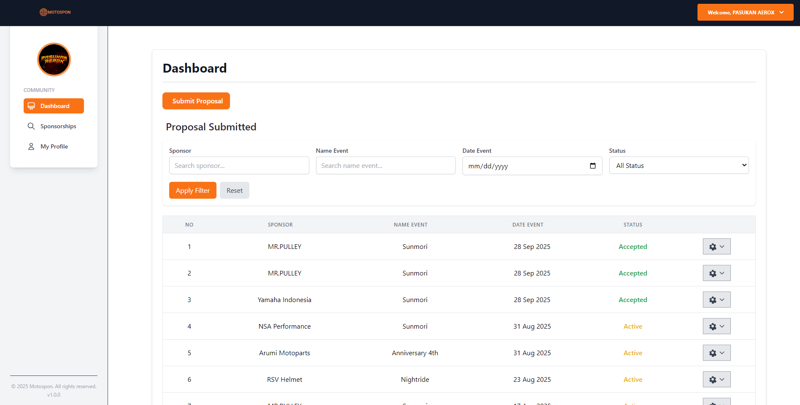800x405 pixels.
Task: Click the PASUKAN AEROX profile avatar
Action: pos(54,59)
